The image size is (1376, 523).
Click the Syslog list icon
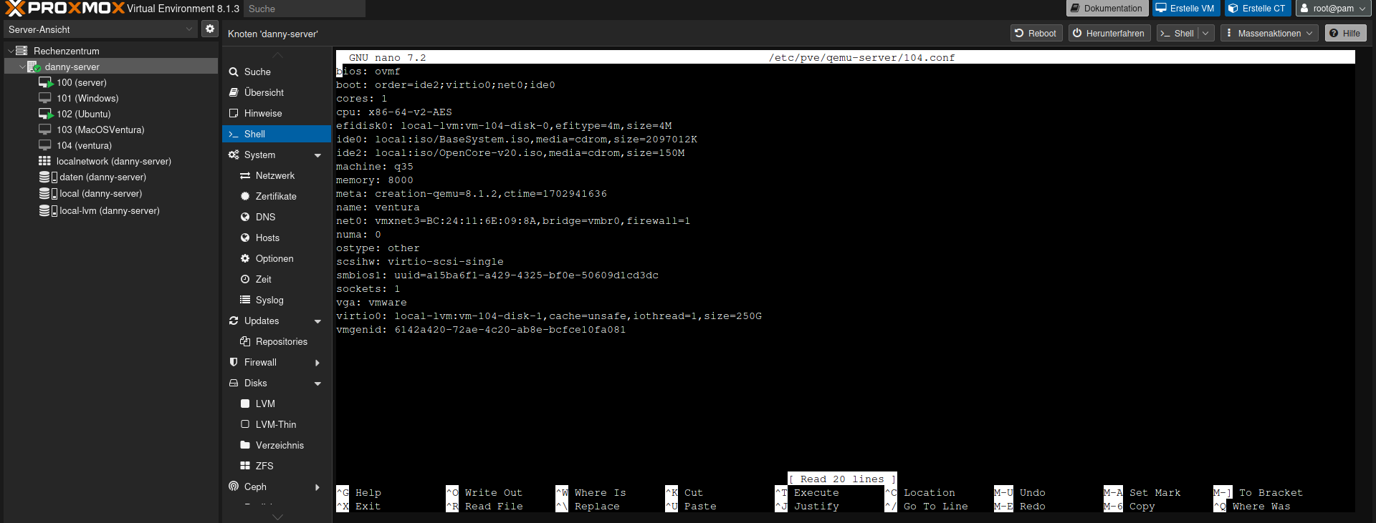point(245,300)
